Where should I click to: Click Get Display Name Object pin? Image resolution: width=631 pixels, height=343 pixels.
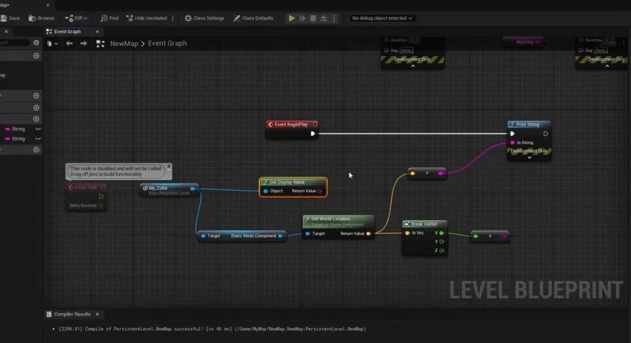266,191
